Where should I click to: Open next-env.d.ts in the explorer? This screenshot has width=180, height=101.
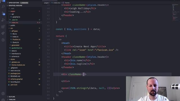(x=15, y=70)
